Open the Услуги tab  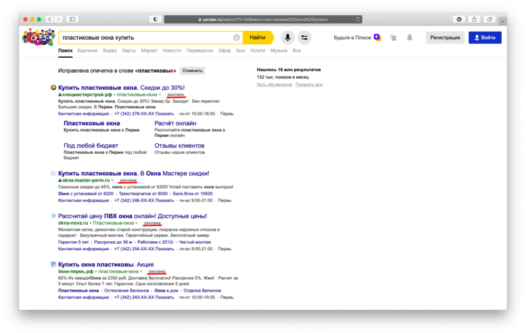coord(258,50)
